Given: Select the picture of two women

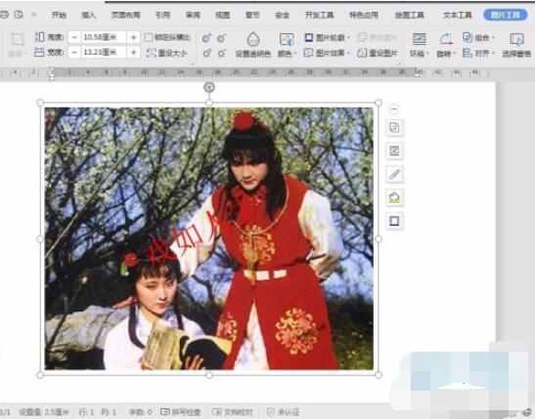Looking at the screenshot, I should [x=208, y=238].
